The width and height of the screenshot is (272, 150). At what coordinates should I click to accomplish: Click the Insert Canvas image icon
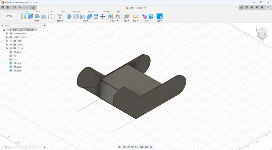151,16
